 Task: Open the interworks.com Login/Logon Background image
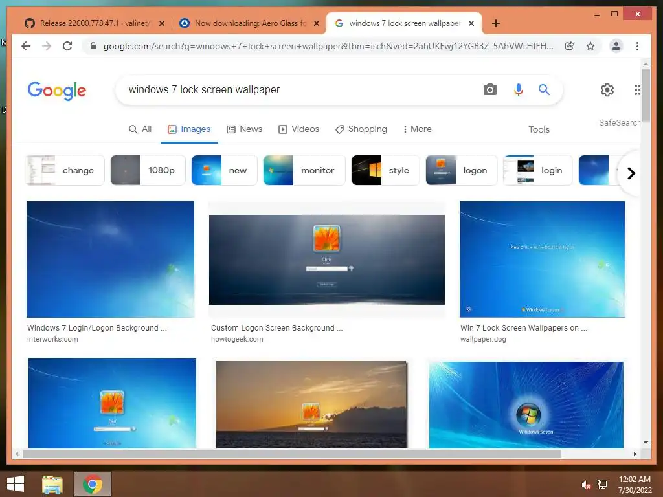pyautogui.click(x=110, y=259)
